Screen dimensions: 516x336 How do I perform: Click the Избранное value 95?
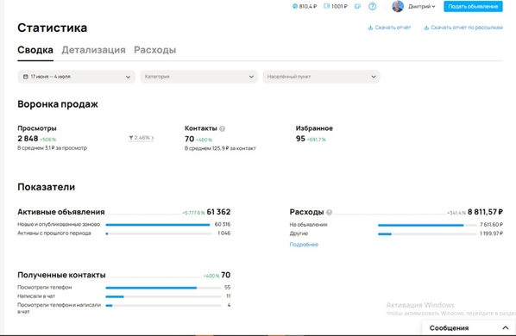(x=300, y=139)
